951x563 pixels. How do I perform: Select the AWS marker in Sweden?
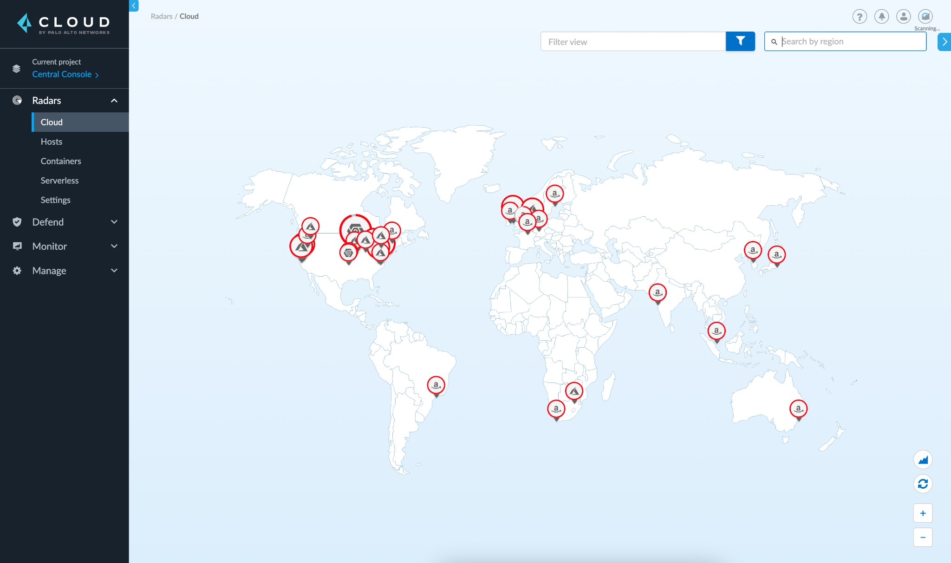coord(554,194)
